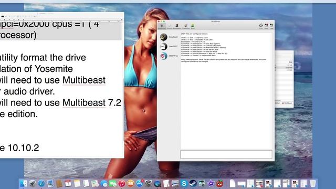This screenshot has height=189, width=336.
Task: Open Launchpad from the dock
Action: tap(33, 183)
